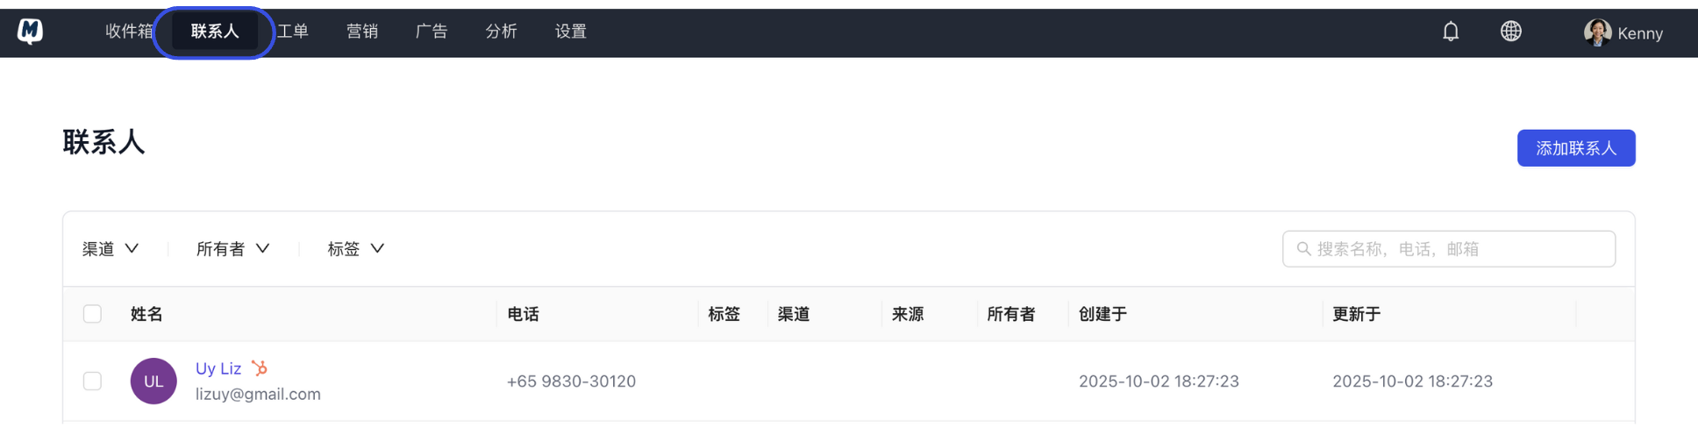1698x435 pixels.
Task: Click the app logo icon
Action: [30, 32]
